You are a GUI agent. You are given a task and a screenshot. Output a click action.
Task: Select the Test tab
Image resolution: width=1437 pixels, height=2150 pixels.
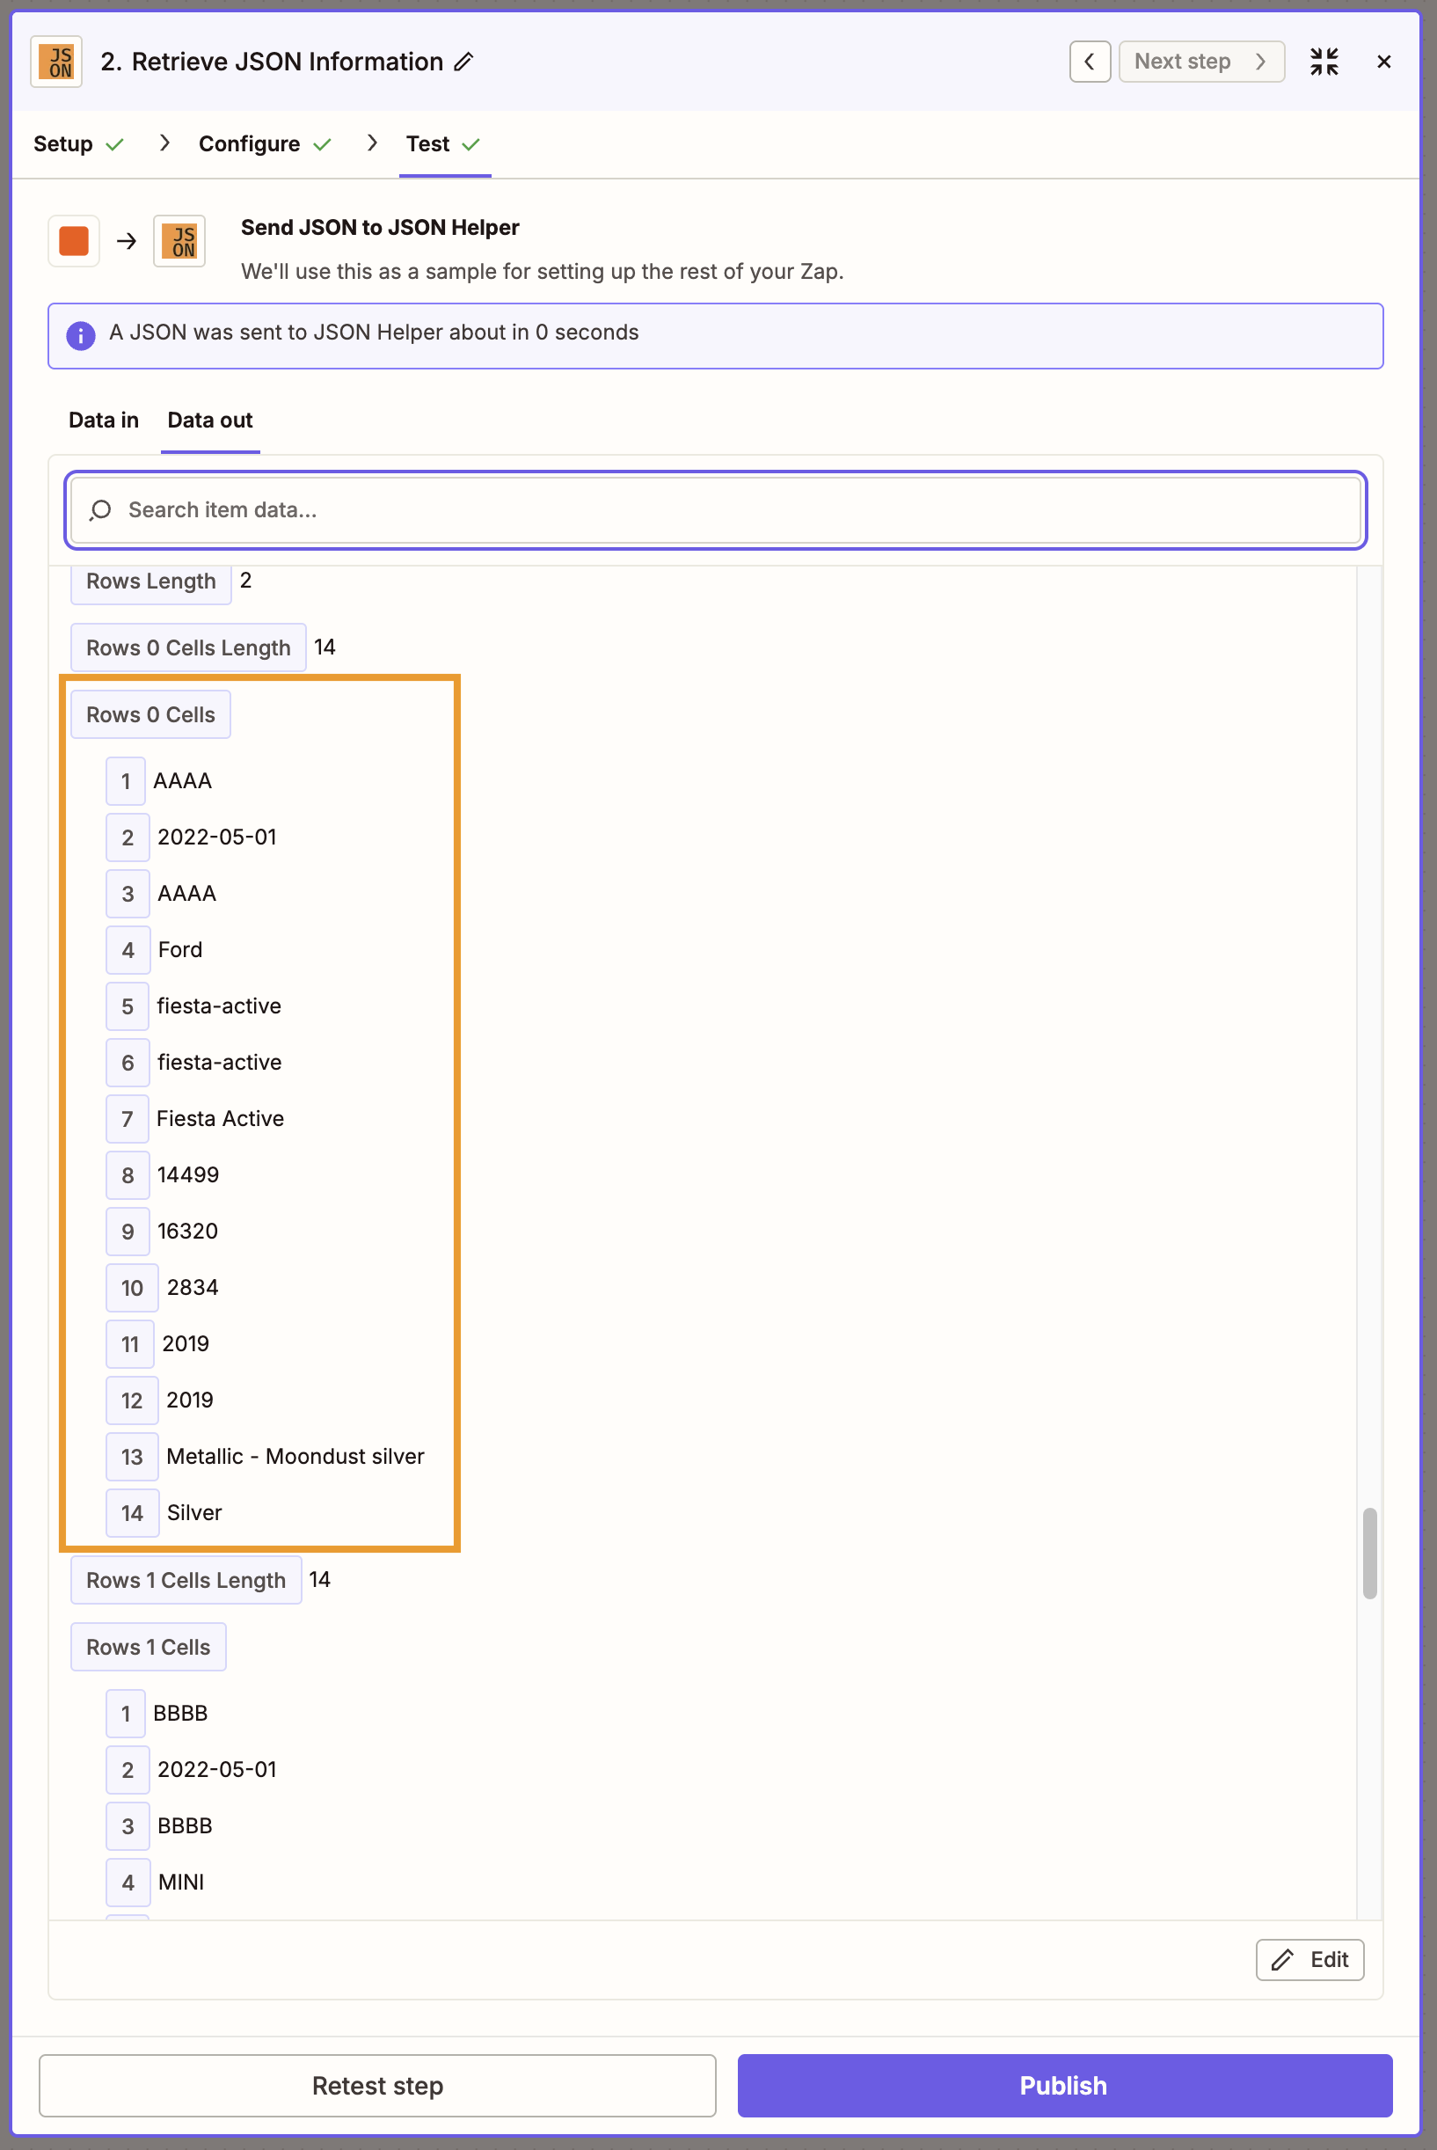[x=443, y=144]
